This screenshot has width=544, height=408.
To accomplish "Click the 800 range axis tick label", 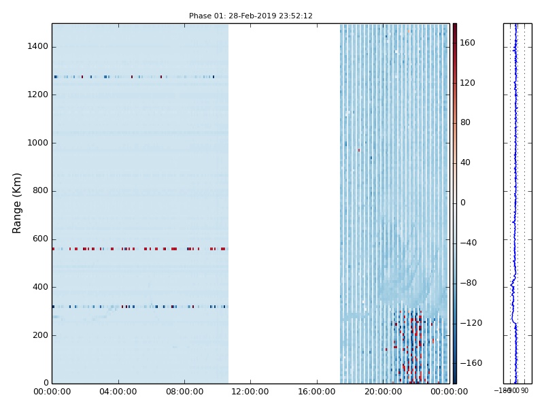I will [40, 191].
